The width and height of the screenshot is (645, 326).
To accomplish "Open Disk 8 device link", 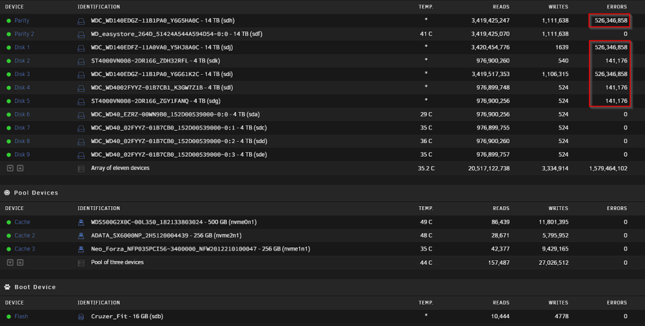I will click(22, 141).
